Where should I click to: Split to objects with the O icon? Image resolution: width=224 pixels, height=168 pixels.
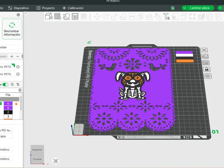(210, 17)
